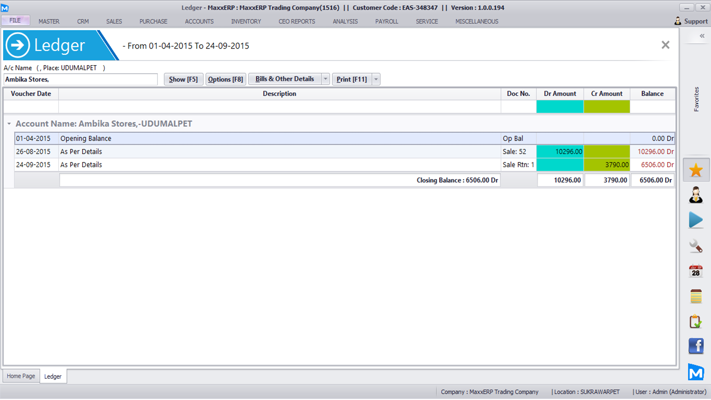
Task: Open the Print [F11] dropdown arrow
Action: (x=376, y=79)
